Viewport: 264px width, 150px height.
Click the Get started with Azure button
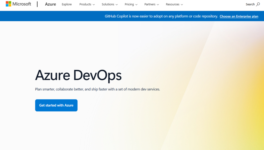pos(56,105)
